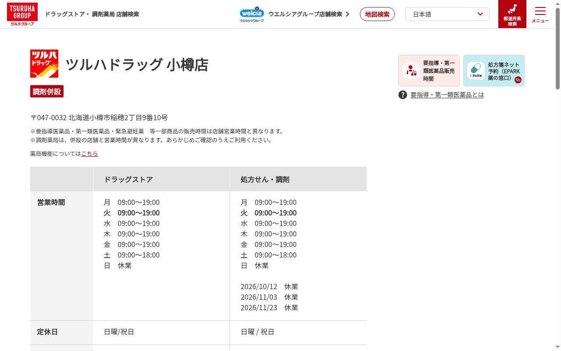The image size is (561, 351).
Task: Click ドラッグストア・調剤薬局 店舗検索 header text
Action: (x=92, y=14)
